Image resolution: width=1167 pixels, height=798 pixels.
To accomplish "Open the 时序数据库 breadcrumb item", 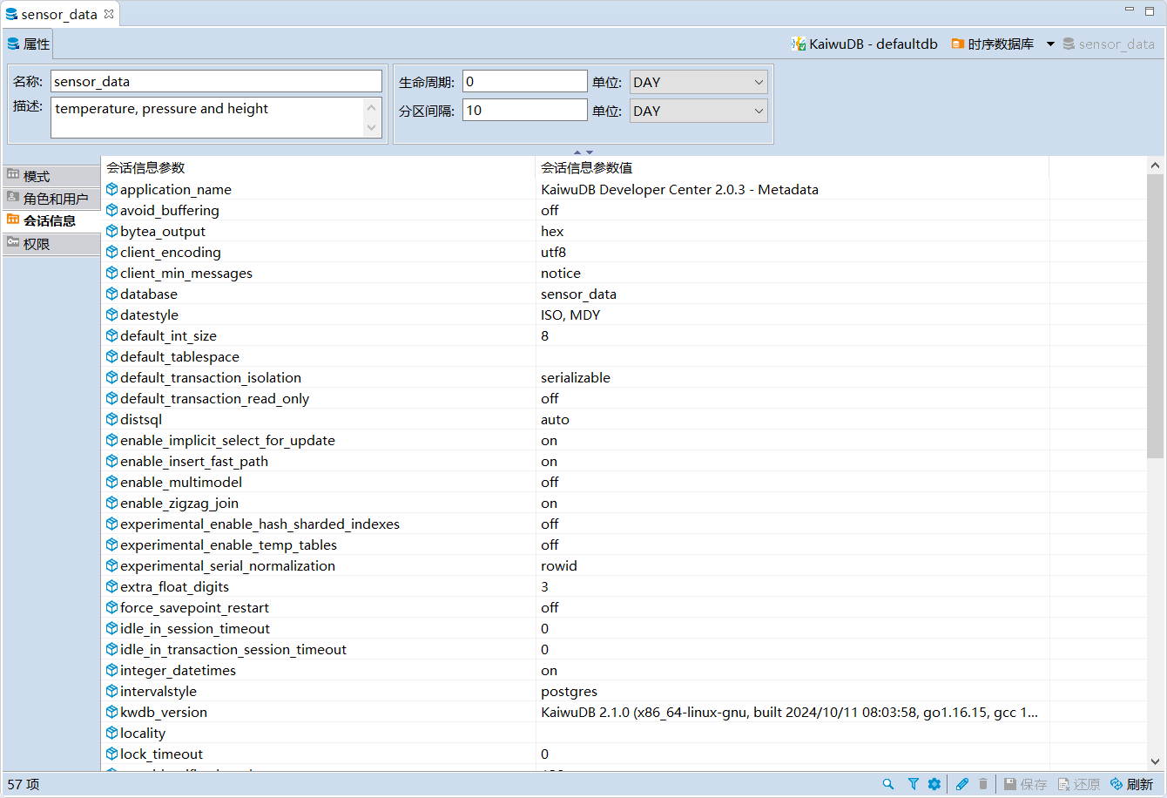I will (993, 44).
